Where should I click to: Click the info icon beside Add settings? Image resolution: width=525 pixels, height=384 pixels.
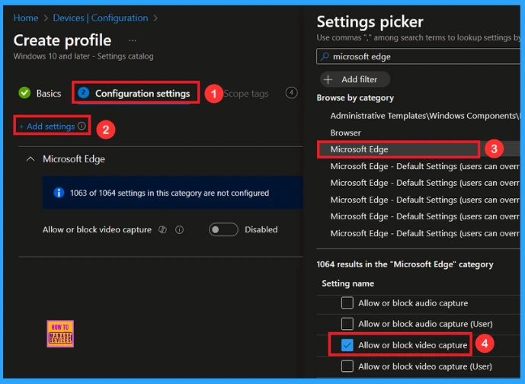tap(82, 126)
